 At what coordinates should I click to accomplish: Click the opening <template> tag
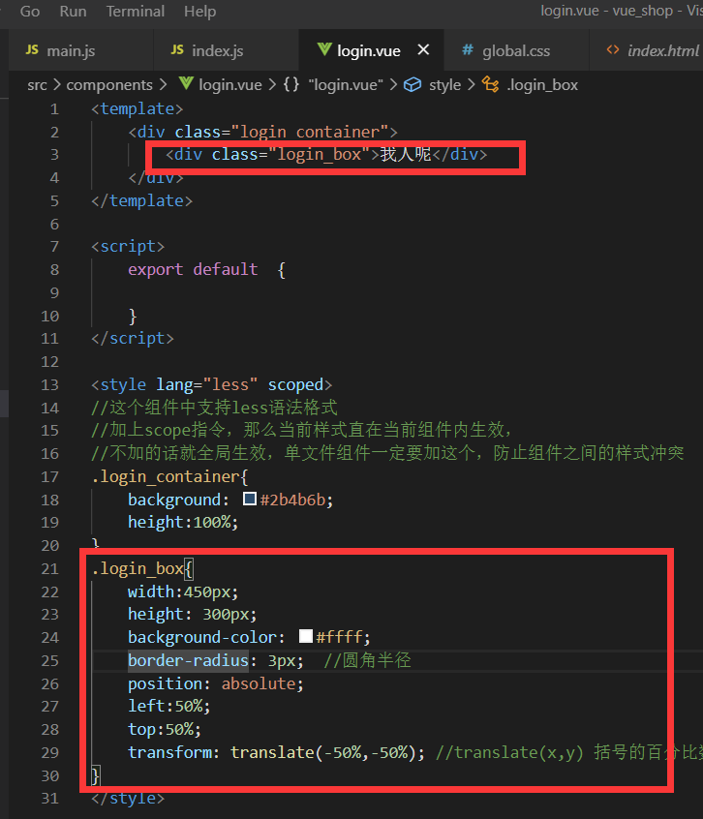pos(138,108)
